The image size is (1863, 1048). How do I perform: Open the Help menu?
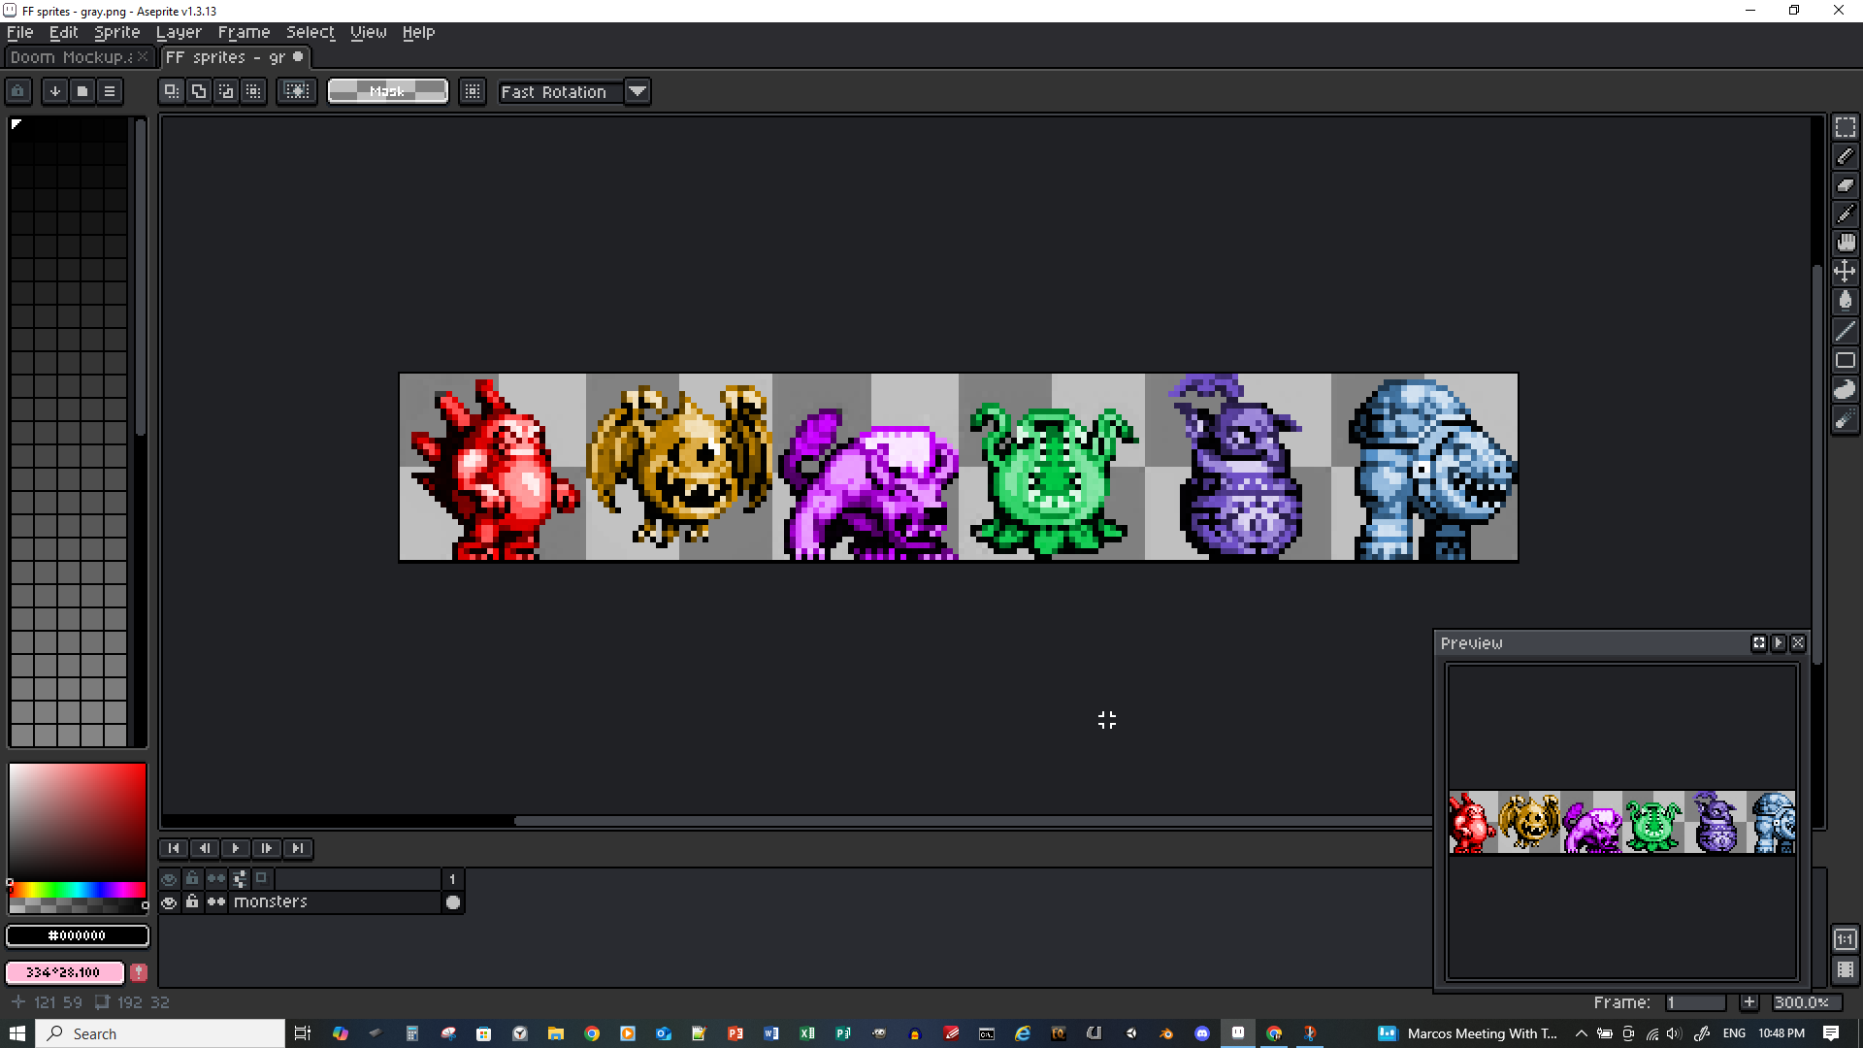coord(419,32)
